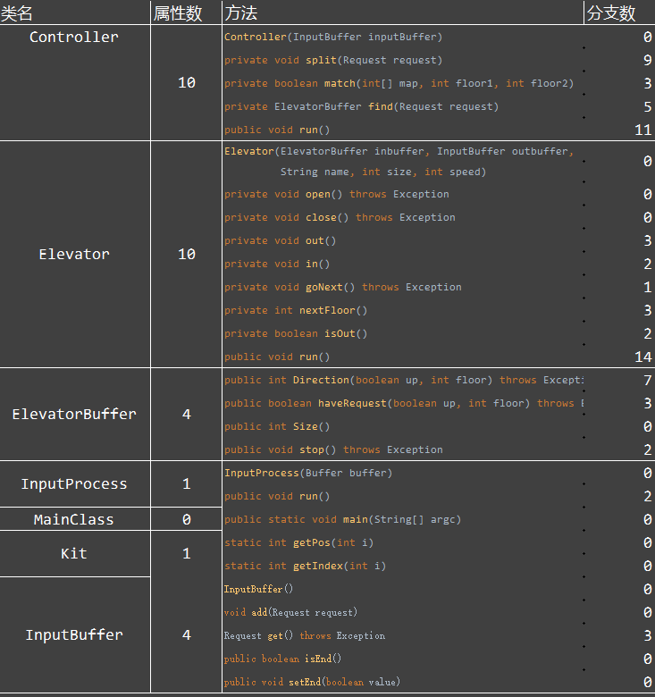The height and width of the screenshot is (697, 655).
Task: Click the match method signature
Action: (399, 84)
